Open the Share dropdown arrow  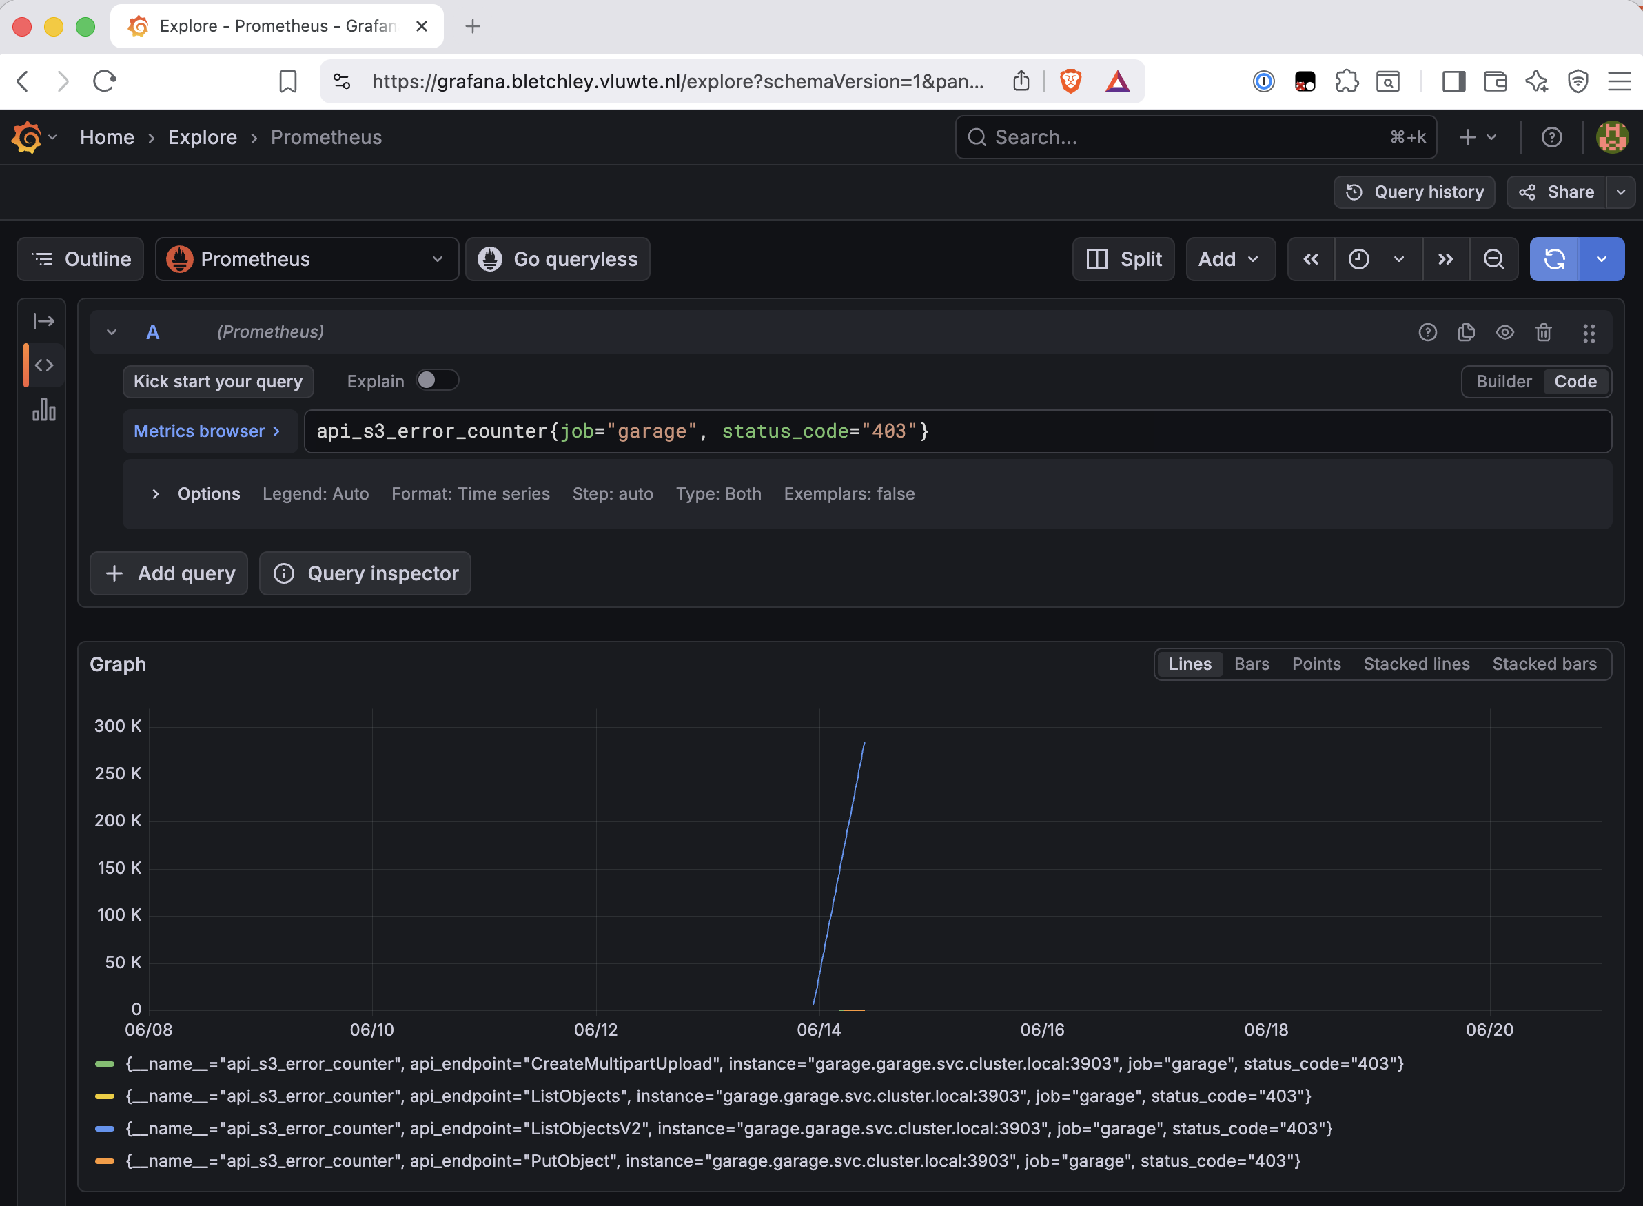(x=1620, y=192)
